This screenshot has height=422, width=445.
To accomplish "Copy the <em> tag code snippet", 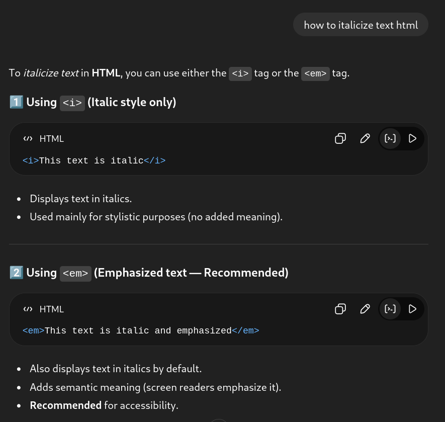I will tap(340, 309).
